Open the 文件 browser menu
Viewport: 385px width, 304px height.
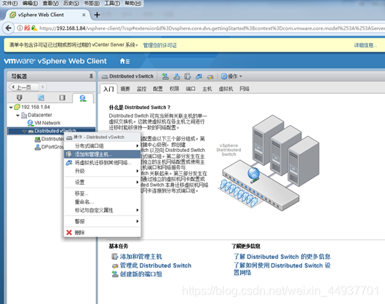(9, 3)
